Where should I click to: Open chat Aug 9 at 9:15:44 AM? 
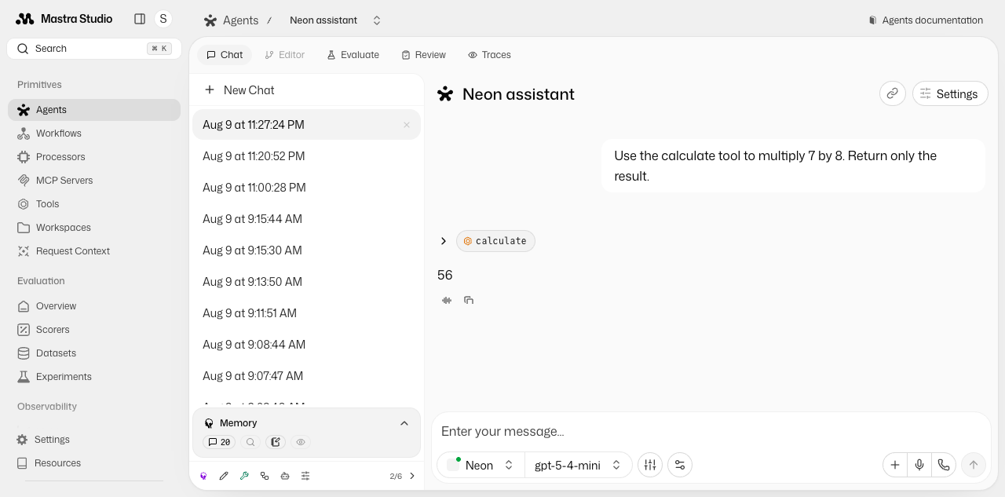[306, 219]
